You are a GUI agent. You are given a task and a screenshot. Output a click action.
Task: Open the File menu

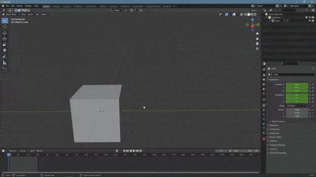(x=7, y=6)
